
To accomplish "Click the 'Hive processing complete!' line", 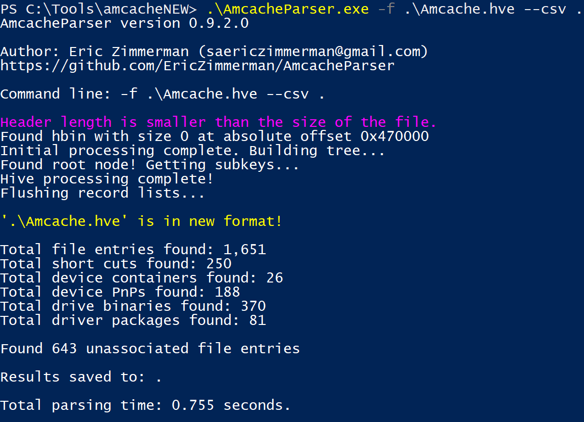I will [x=107, y=179].
